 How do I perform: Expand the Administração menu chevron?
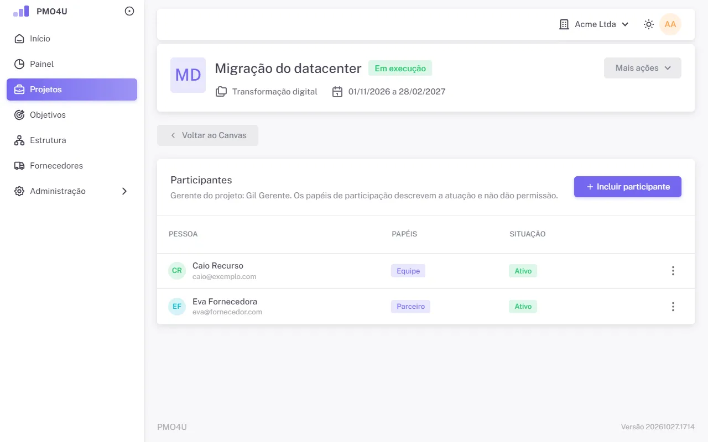(x=124, y=191)
